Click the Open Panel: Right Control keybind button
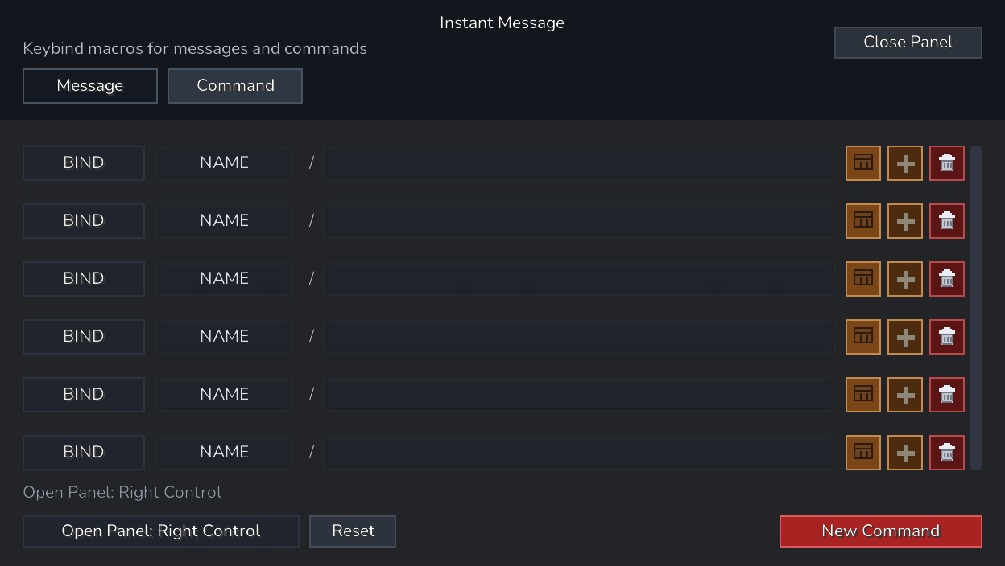This screenshot has height=566, width=1005. click(x=161, y=531)
